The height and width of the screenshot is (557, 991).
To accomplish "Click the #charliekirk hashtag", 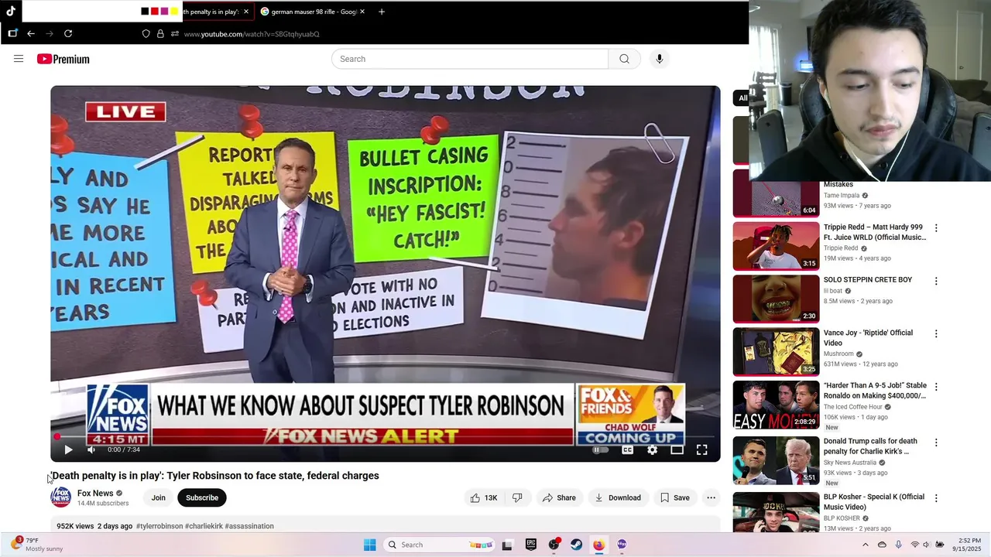I will click(x=204, y=526).
